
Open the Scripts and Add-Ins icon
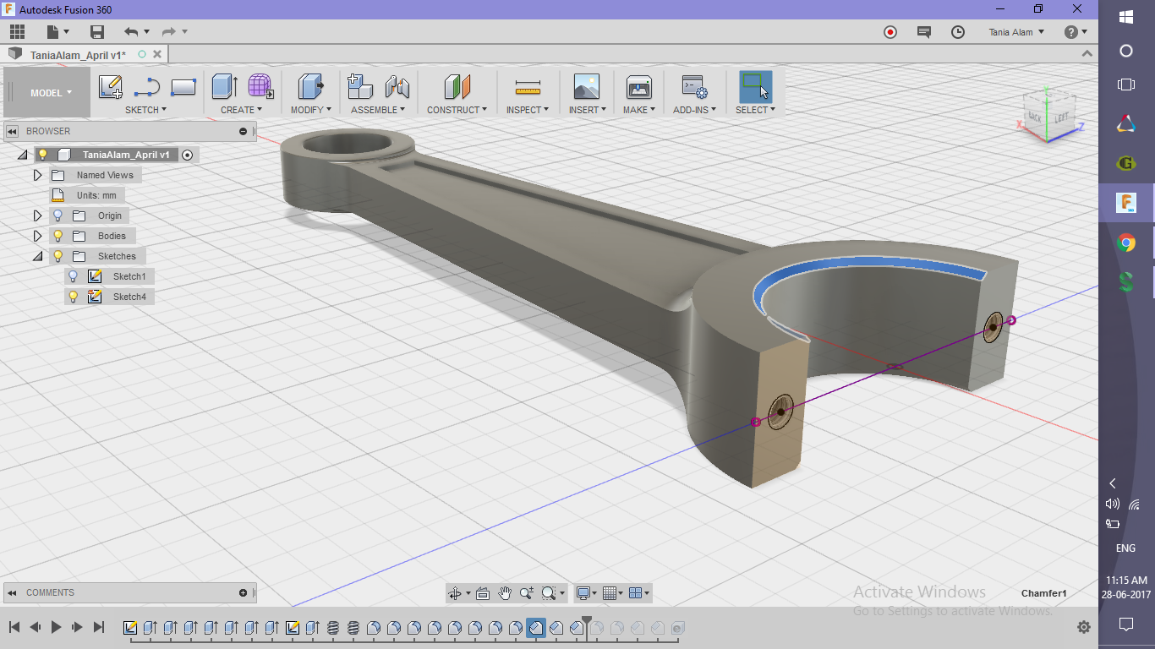pos(694,87)
